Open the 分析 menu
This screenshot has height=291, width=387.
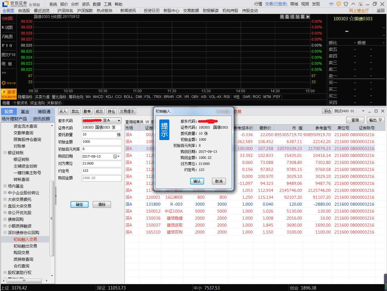tap(75, 4)
